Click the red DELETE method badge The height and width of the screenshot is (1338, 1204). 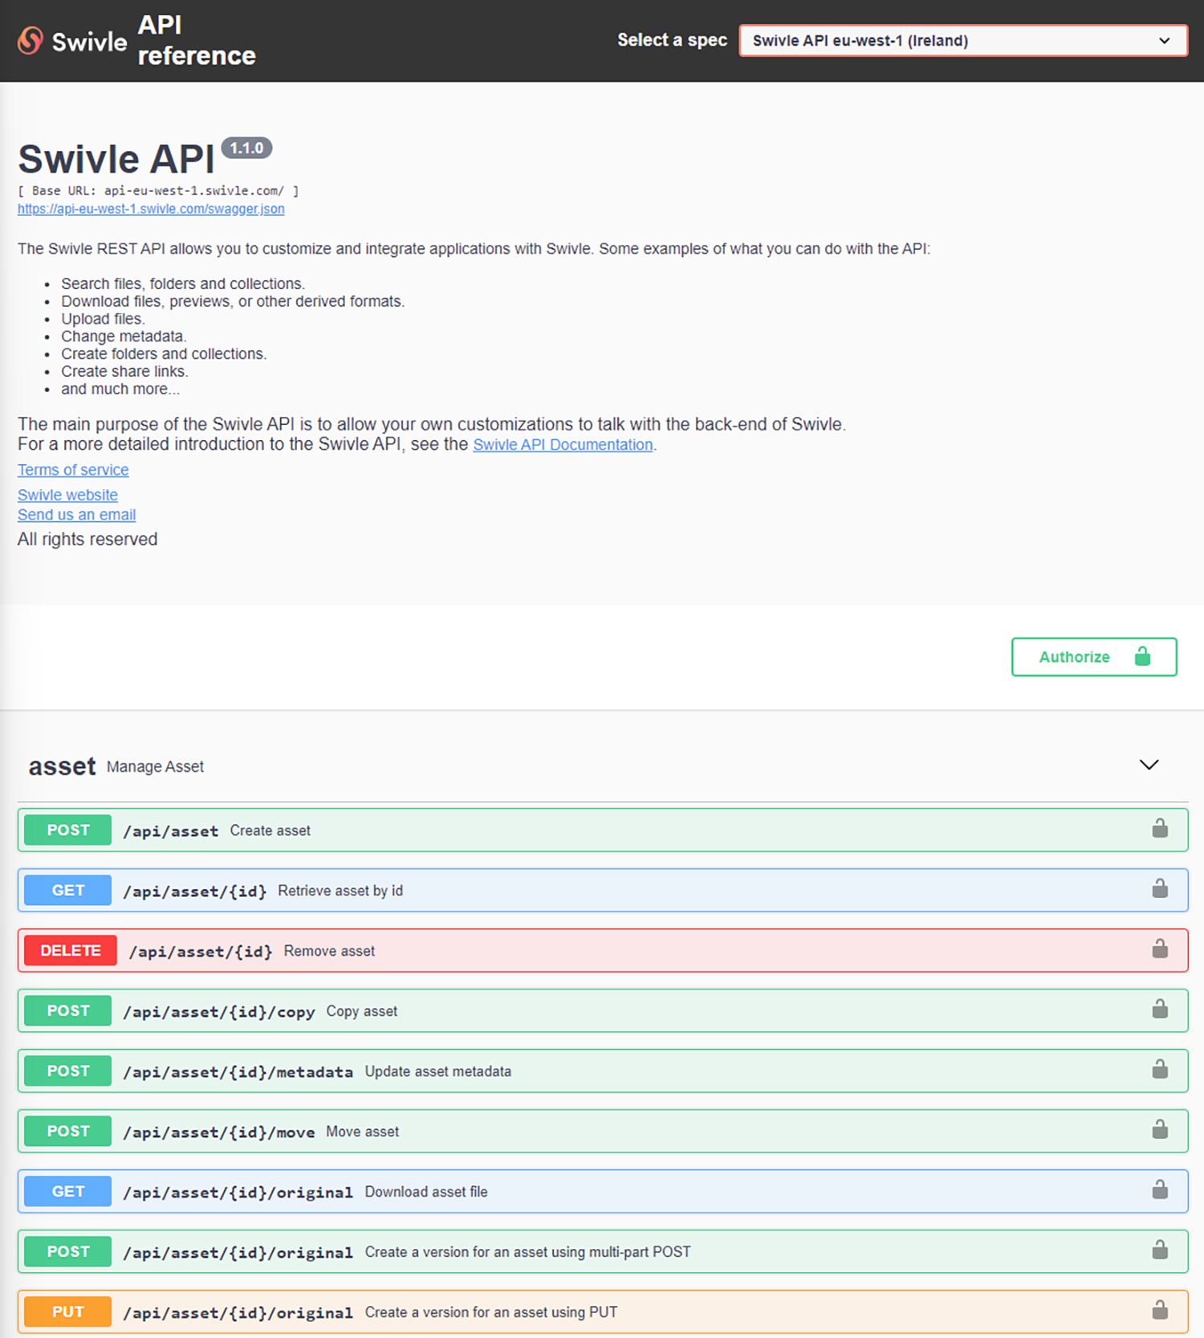(x=71, y=950)
